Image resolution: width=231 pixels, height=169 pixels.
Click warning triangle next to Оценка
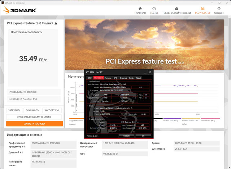click(x=56, y=23)
